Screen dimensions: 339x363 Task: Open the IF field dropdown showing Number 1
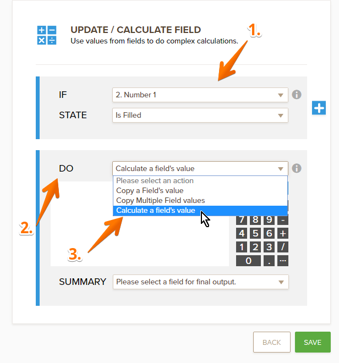200,95
